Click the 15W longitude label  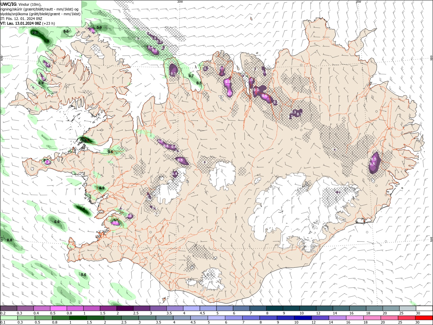[358, 2]
